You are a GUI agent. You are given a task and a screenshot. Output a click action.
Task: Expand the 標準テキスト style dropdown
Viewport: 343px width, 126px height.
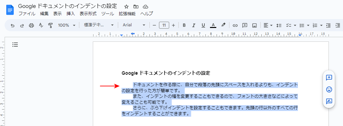(99, 25)
